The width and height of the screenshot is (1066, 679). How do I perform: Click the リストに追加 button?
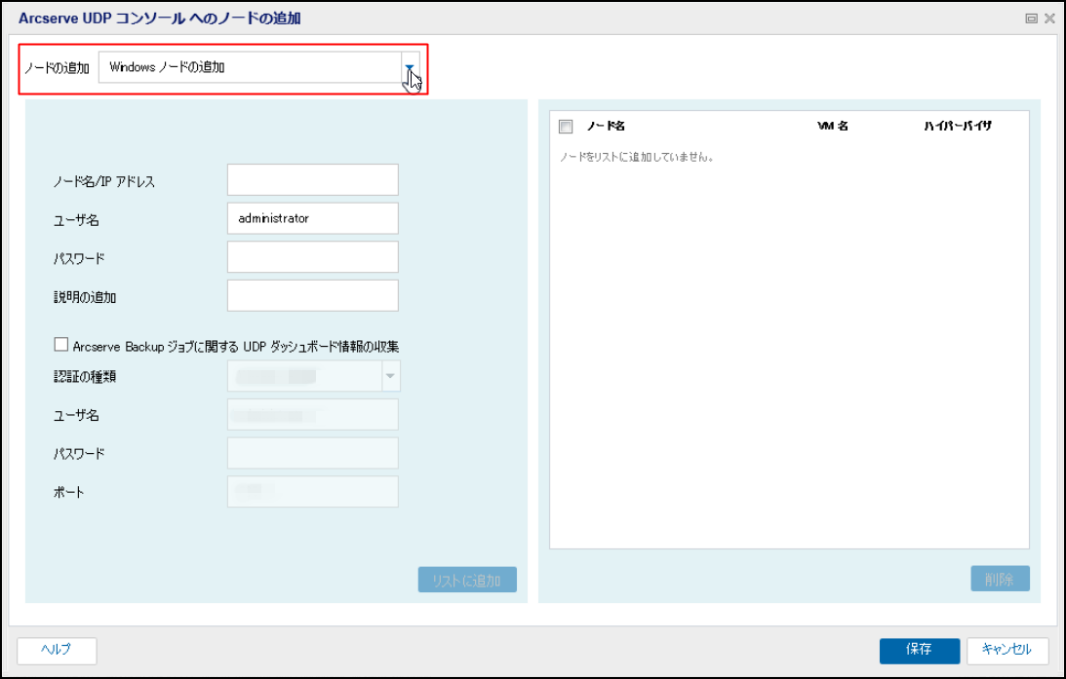click(x=467, y=580)
